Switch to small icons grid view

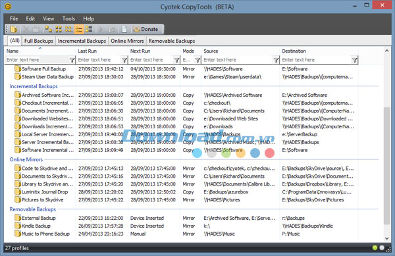tap(59, 29)
